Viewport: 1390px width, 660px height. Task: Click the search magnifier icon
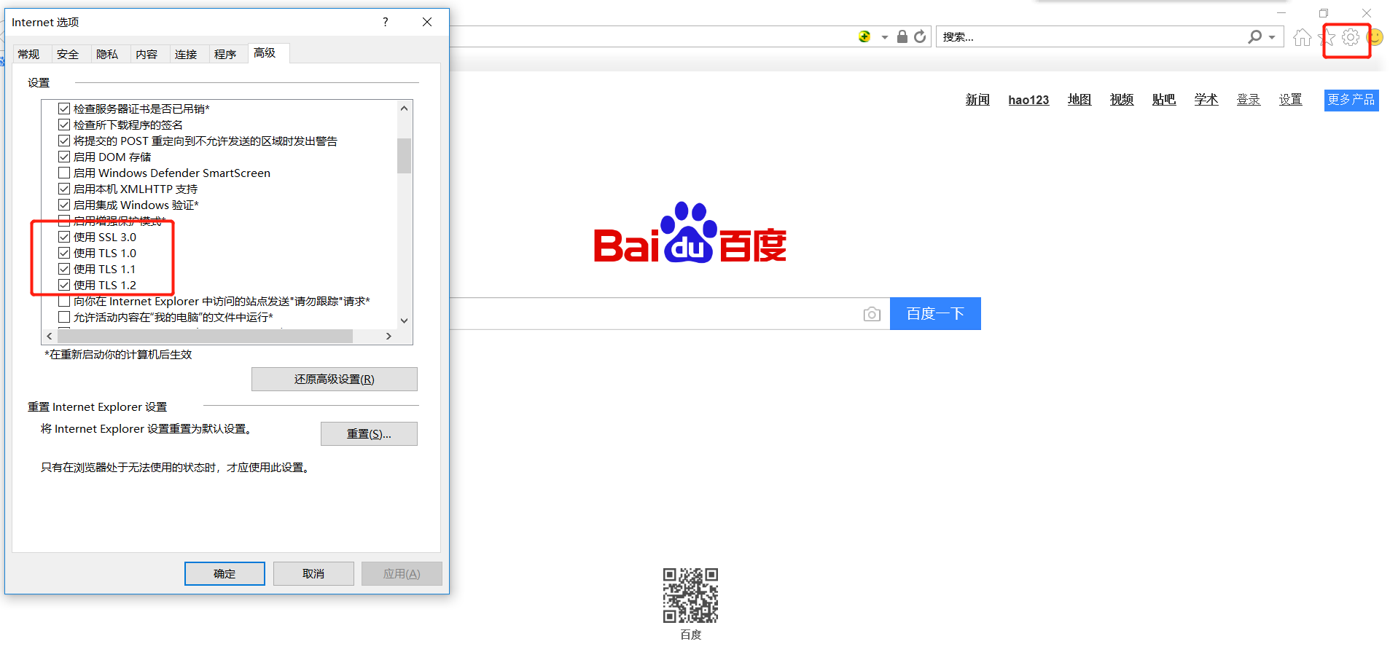tap(1254, 36)
